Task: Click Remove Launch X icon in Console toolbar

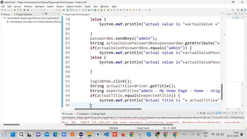Action: (x=201, y=113)
